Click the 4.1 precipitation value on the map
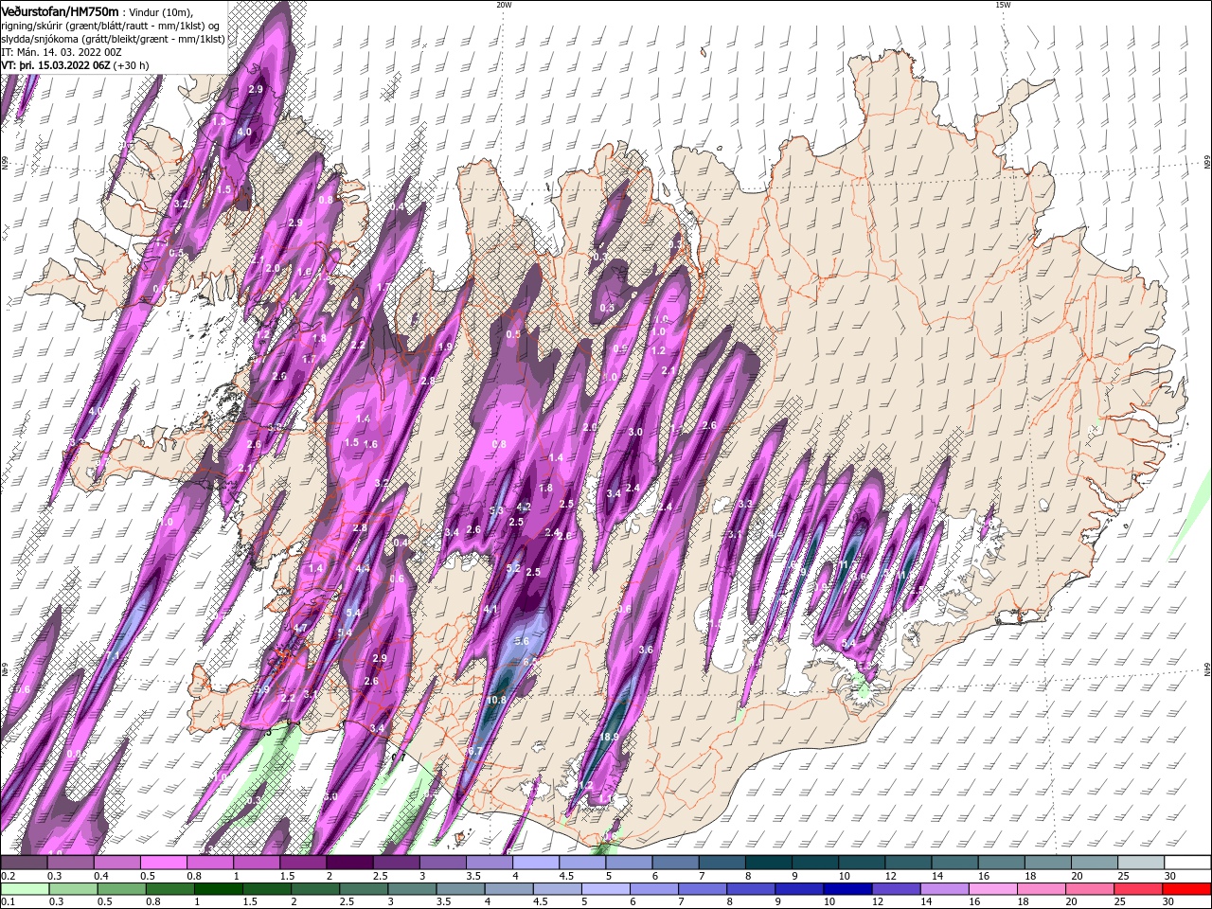 [490, 609]
